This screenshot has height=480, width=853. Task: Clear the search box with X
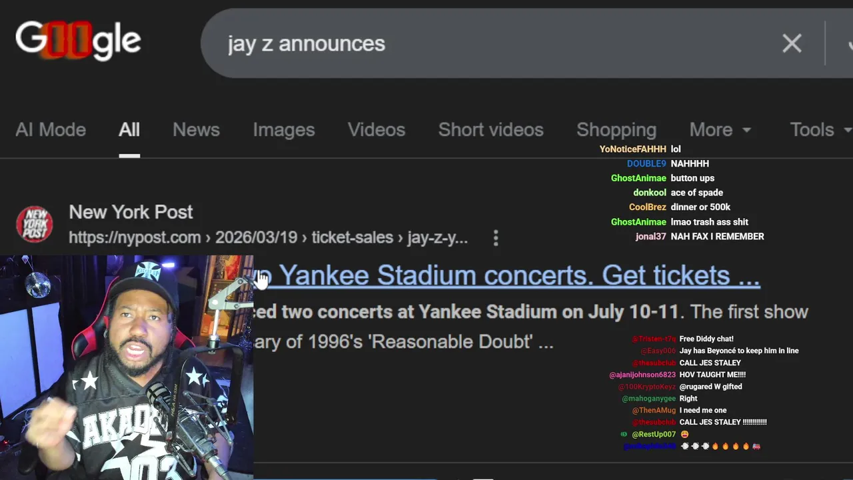(x=792, y=43)
